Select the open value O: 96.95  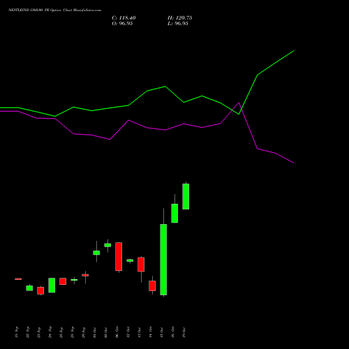click(122, 24)
